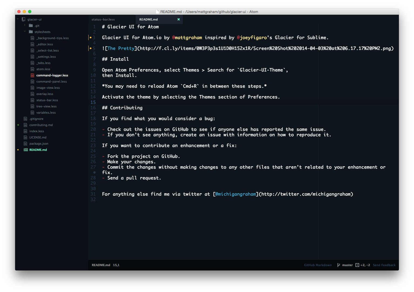Click the _editor.less file icon
This screenshot has height=292, width=414.
(32, 44)
